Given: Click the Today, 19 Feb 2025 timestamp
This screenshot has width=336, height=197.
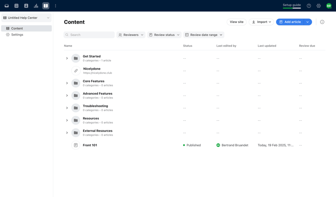Looking at the screenshot, I should coord(276,145).
